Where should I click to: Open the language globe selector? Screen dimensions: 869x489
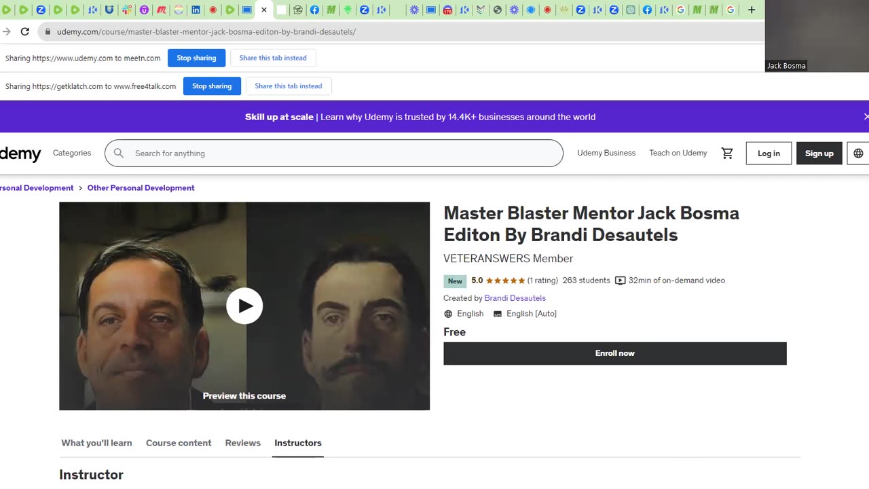tap(858, 153)
